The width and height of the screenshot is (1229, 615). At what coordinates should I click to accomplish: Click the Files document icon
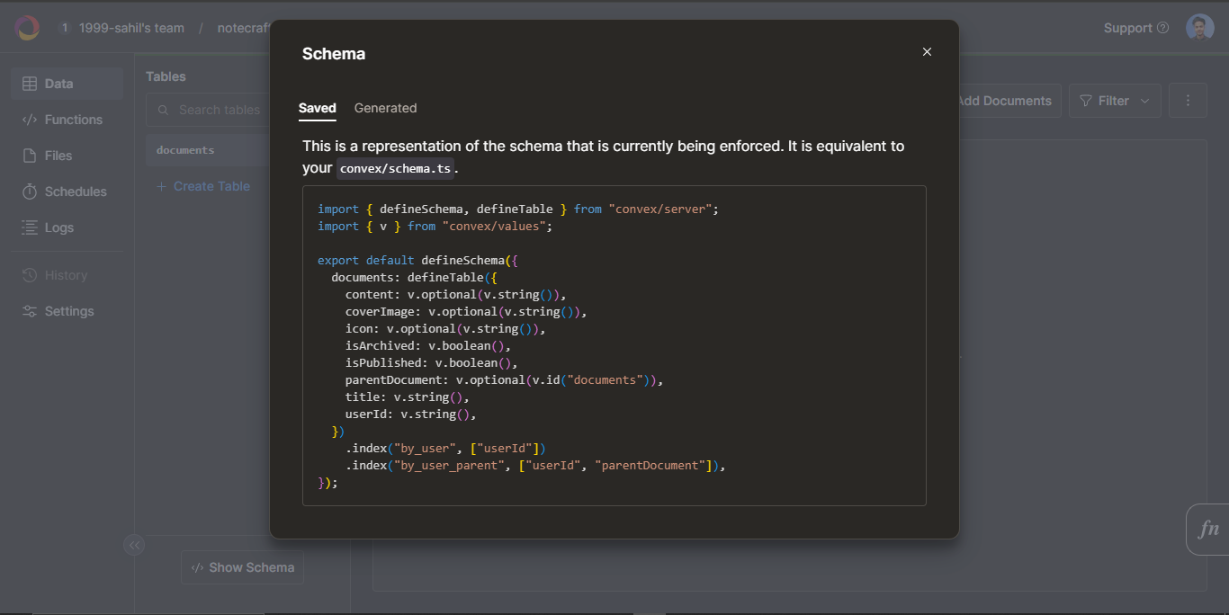pyautogui.click(x=30, y=156)
